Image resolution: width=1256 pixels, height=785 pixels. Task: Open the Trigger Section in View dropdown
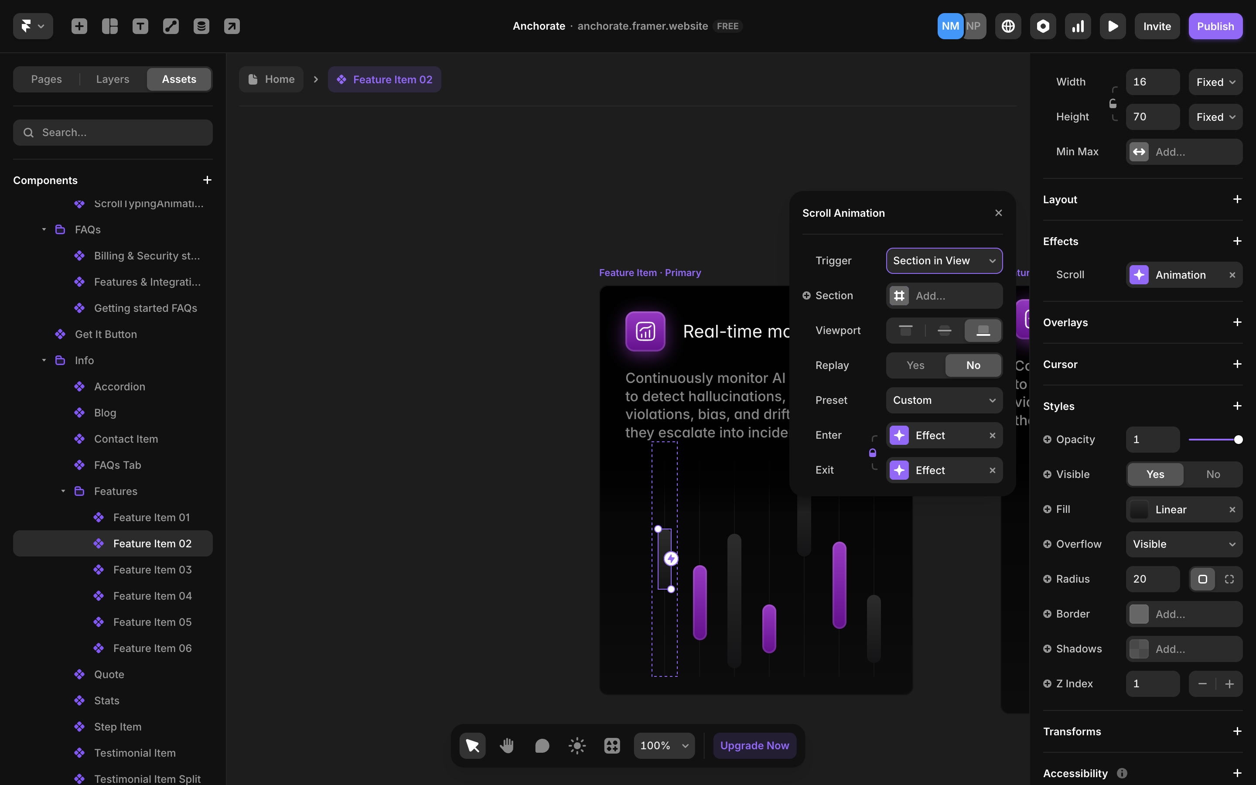coord(944,261)
